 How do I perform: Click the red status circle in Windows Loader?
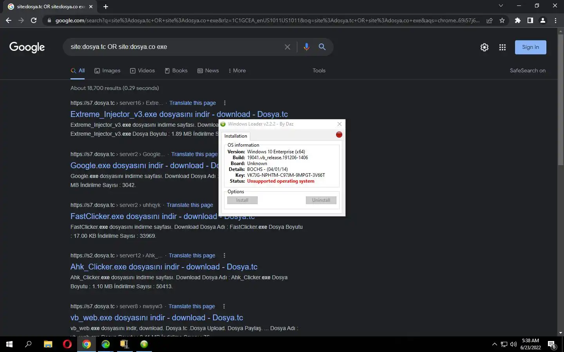(339, 135)
